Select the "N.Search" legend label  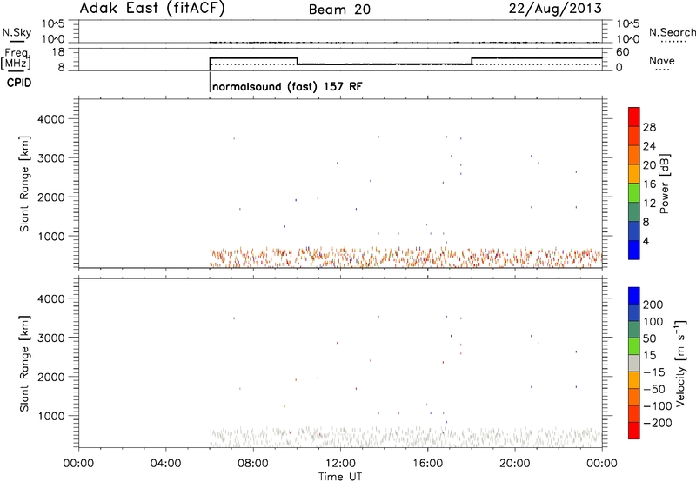[x=672, y=32]
